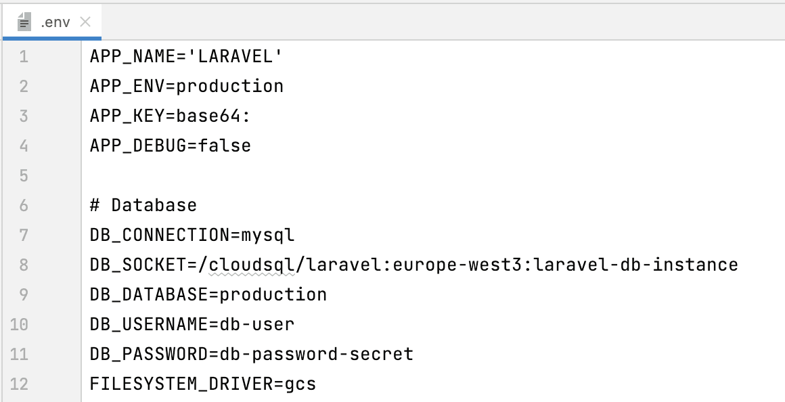Click gcs on the FILESYSTEM_DRIVER line
785x402 pixels.
(x=301, y=384)
